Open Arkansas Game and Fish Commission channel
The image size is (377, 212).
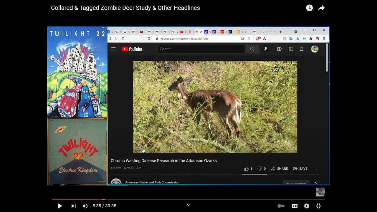click(x=152, y=182)
